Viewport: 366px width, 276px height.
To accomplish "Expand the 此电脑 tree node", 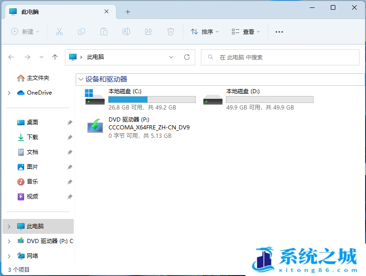I will point(9,226).
